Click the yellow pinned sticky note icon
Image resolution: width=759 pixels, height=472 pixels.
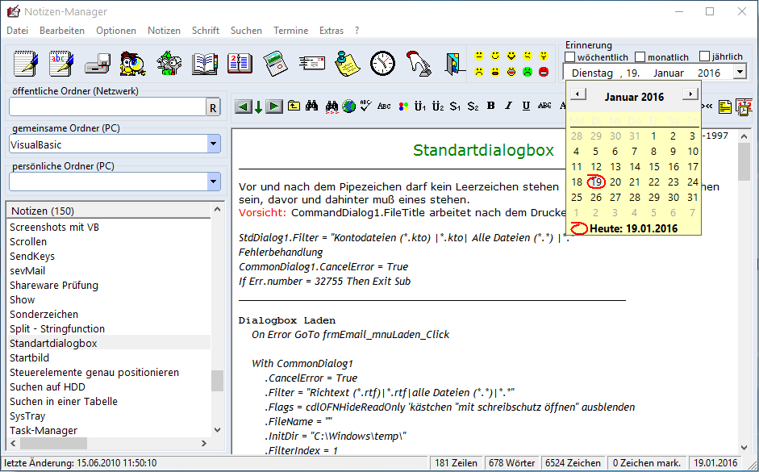(x=347, y=64)
